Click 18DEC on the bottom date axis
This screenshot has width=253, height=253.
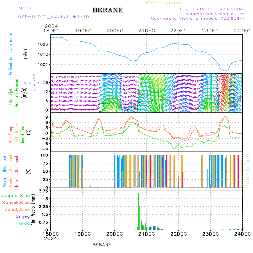51,234
